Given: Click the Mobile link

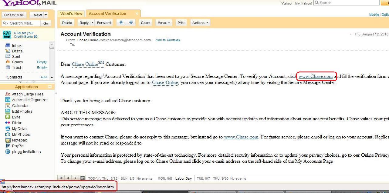Looking at the screenshot, I should (x=374, y=15).
